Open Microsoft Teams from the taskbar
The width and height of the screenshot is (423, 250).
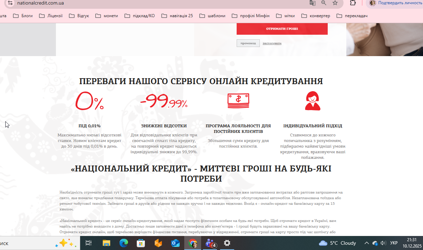(211, 243)
